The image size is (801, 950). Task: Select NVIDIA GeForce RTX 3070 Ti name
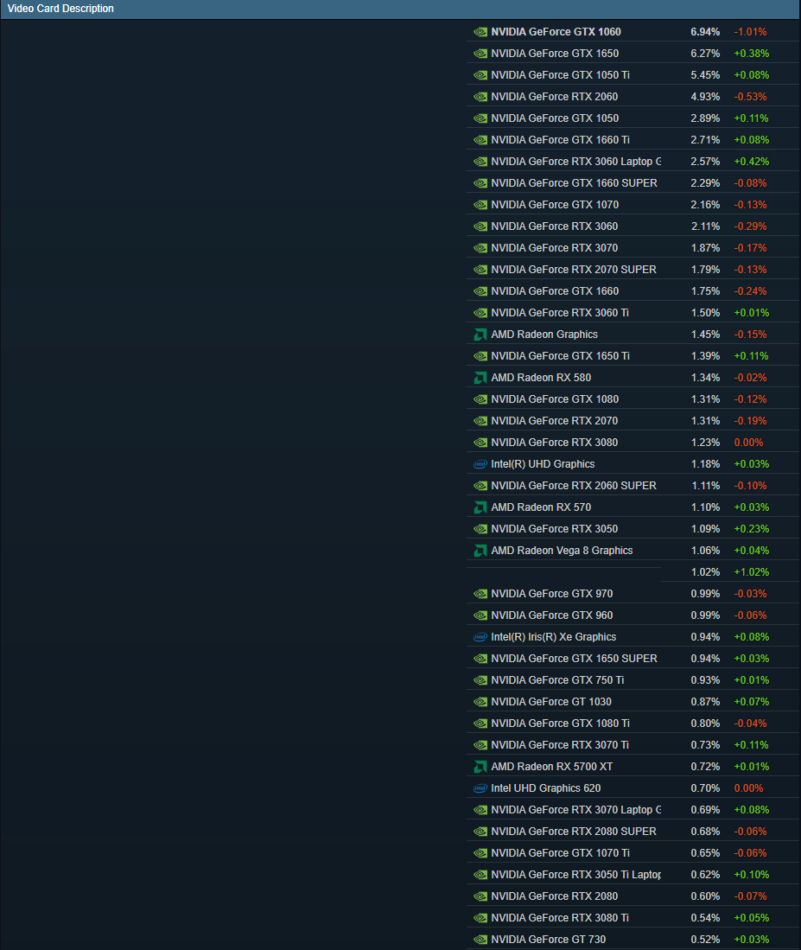coord(560,745)
